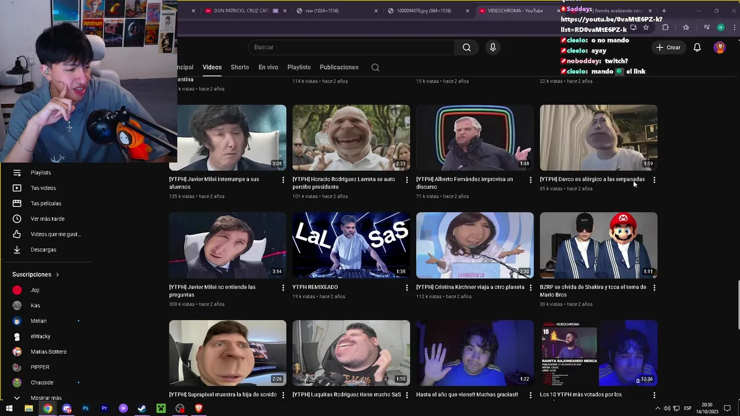740x416 pixels.
Task: Play YTPH REMIXEADO thumbnail
Action: (x=351, y=245)
